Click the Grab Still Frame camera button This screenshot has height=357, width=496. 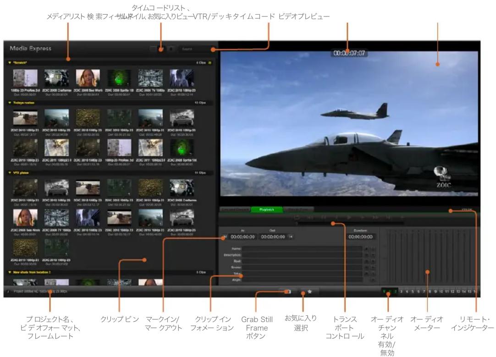tap(288, 291)
